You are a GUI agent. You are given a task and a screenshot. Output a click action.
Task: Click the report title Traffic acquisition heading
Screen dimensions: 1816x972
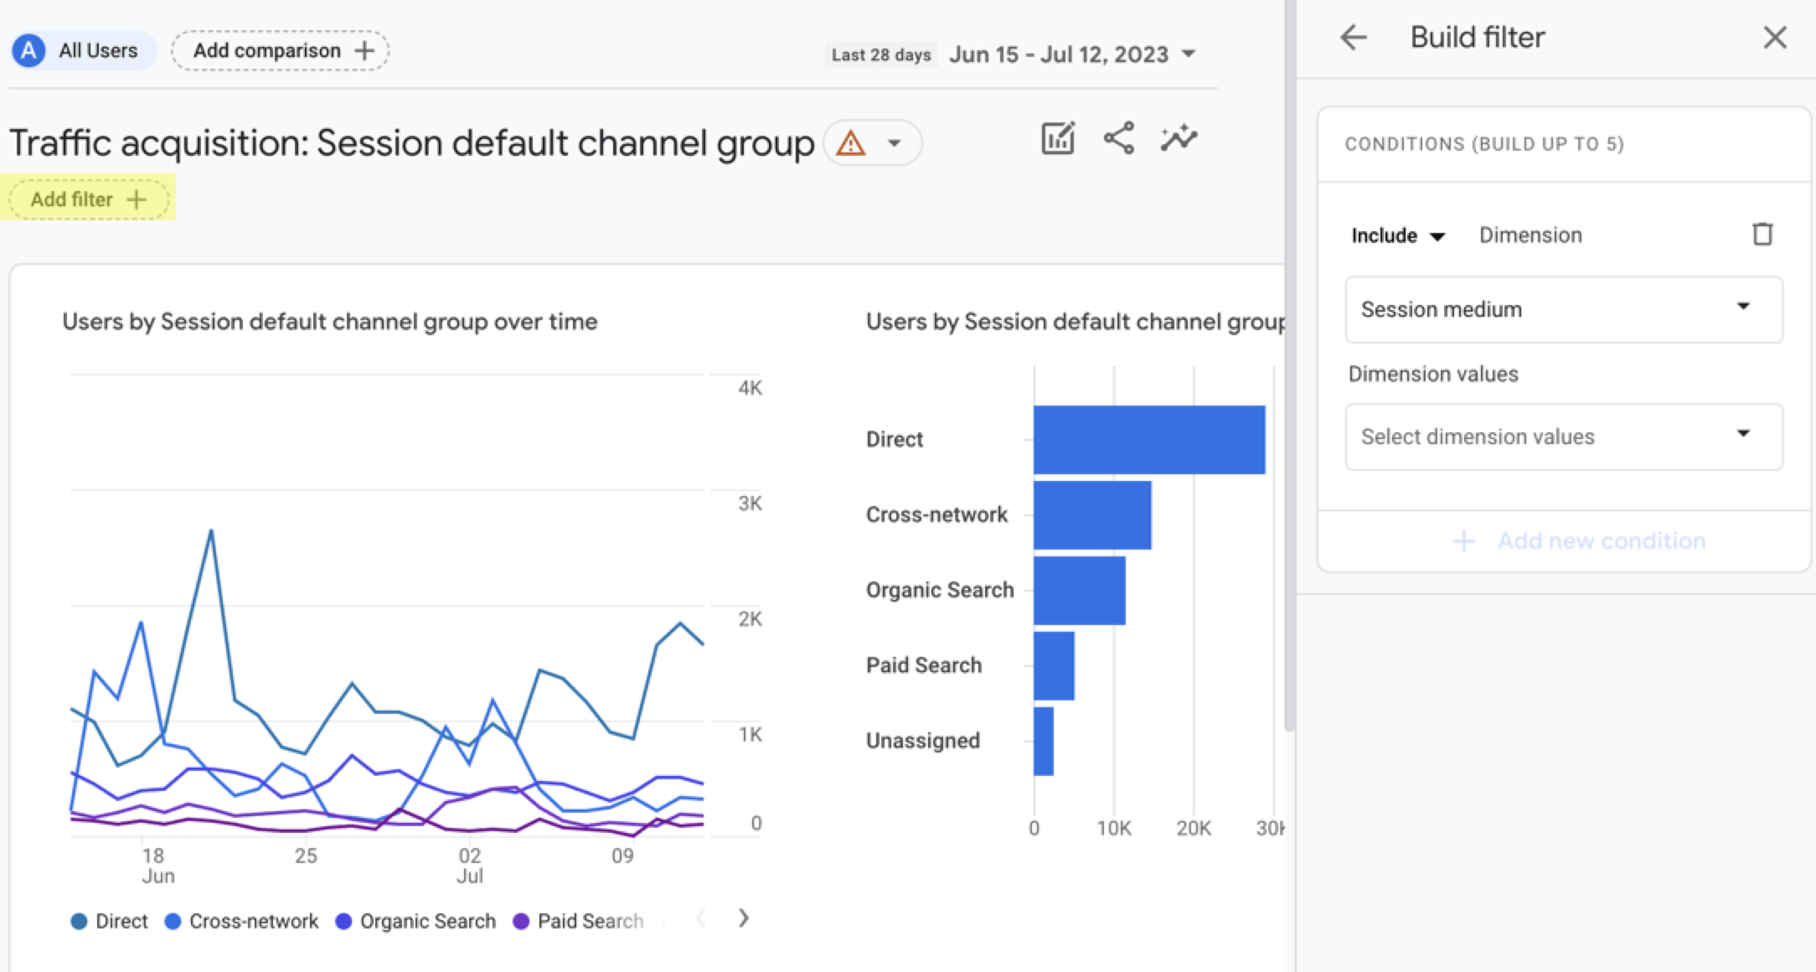[411, 143]
